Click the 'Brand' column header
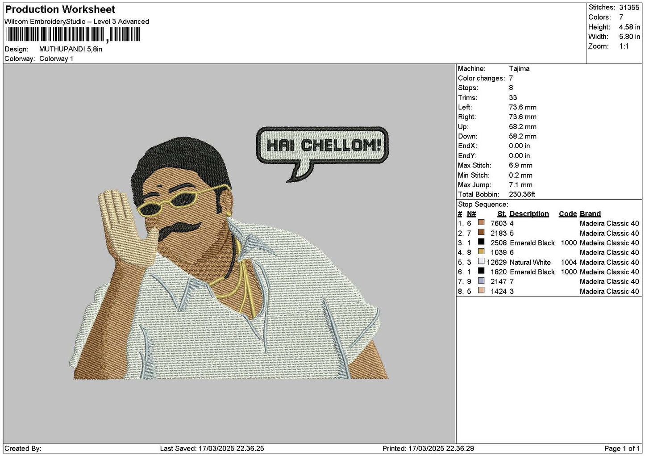The image size is (645, 456). click(x=590, y=214)
